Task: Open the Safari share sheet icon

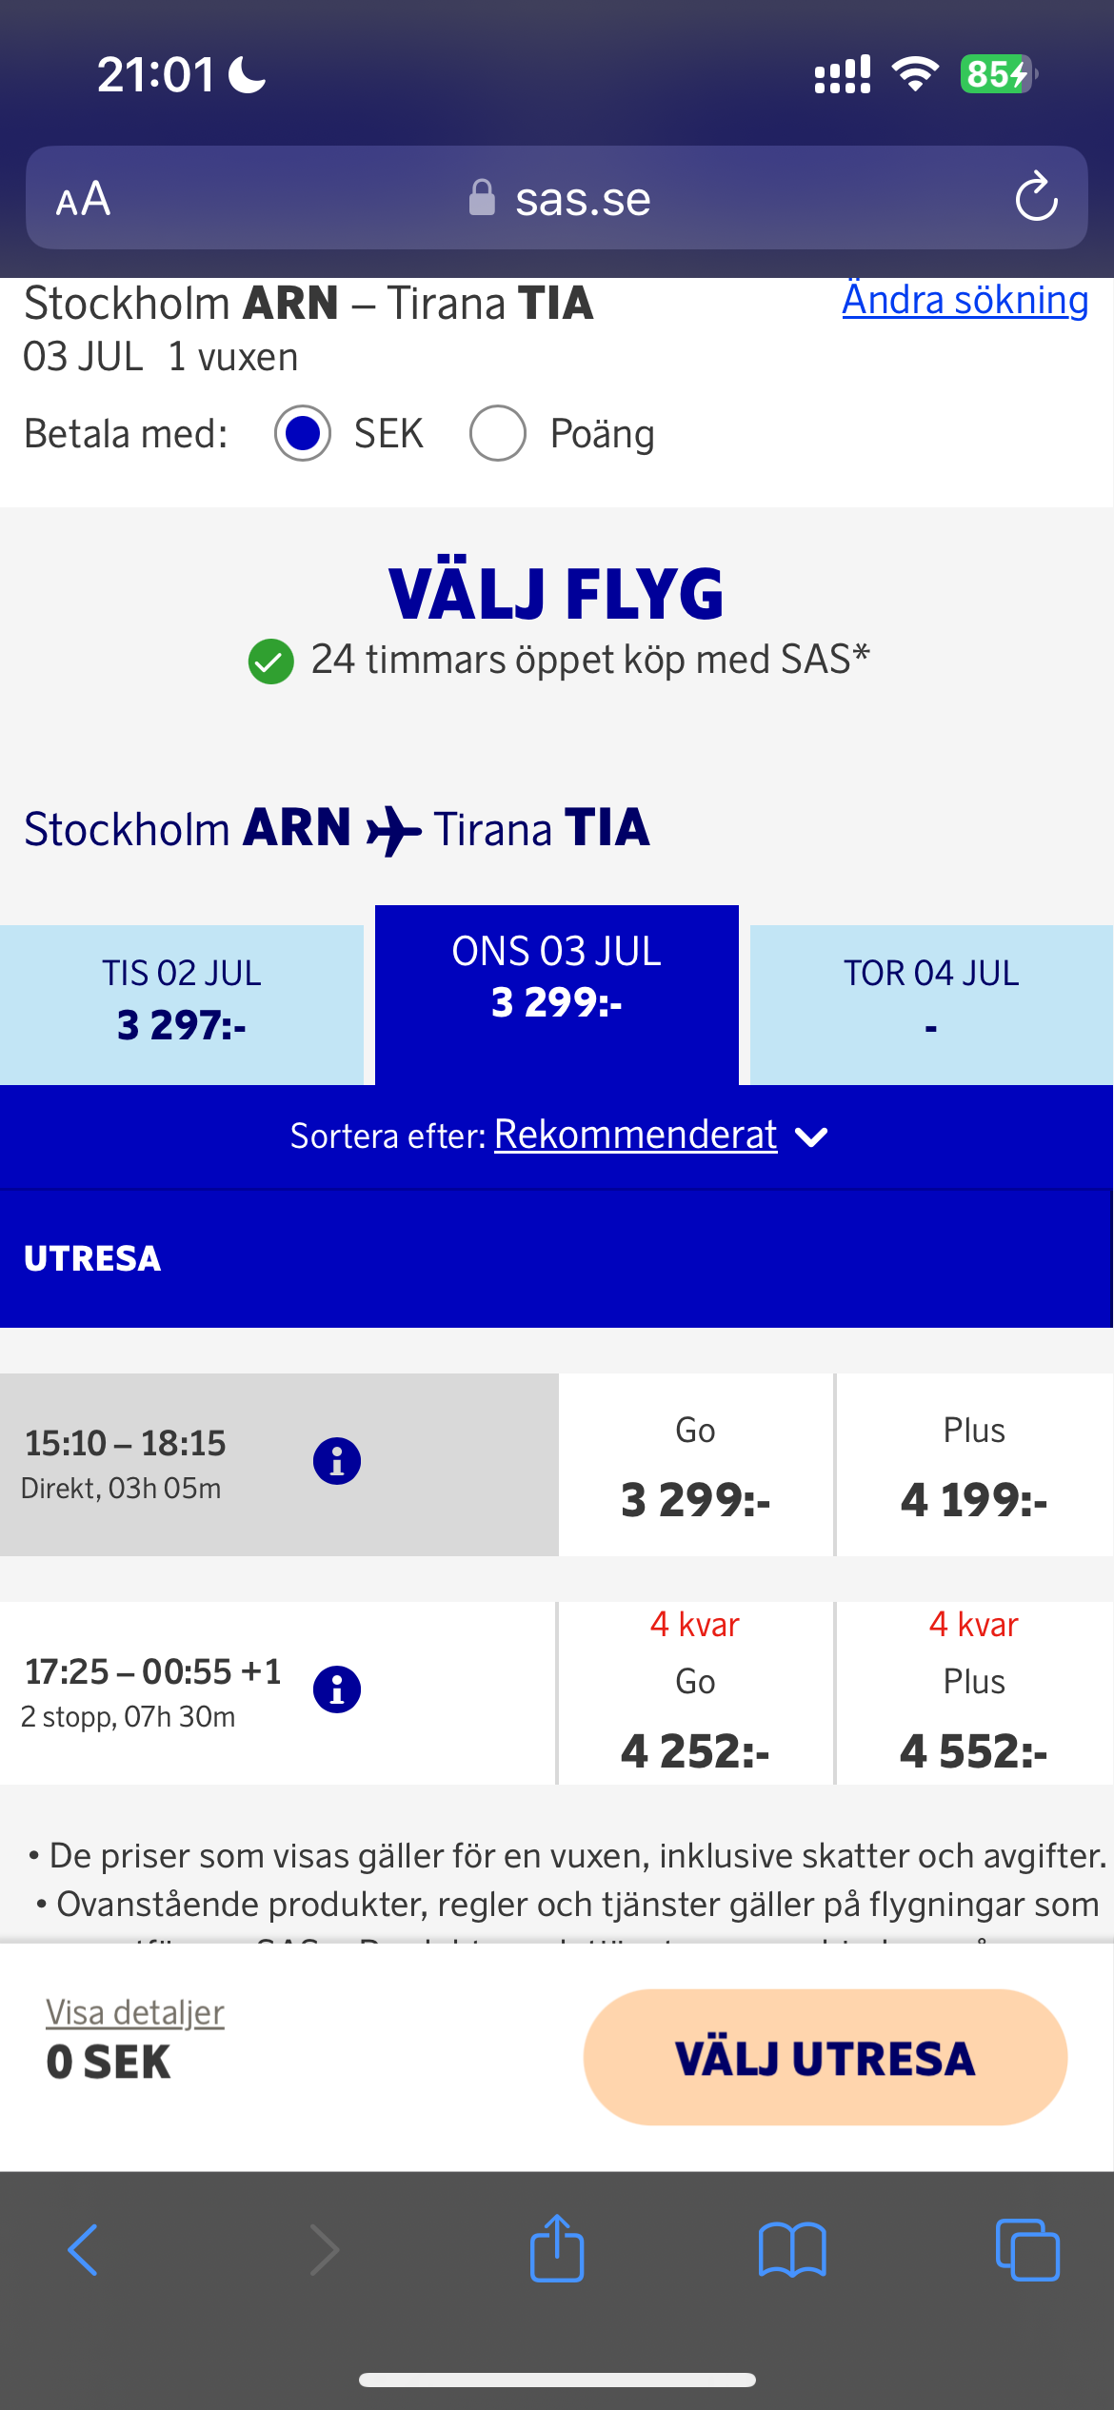Action: pos(557,2248)
